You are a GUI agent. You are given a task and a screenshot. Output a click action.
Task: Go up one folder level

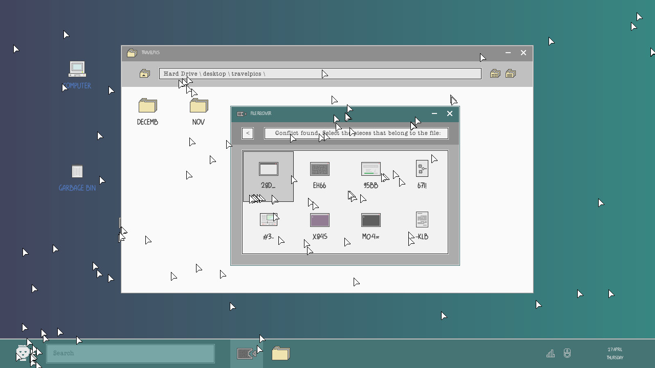coord(144,74)
